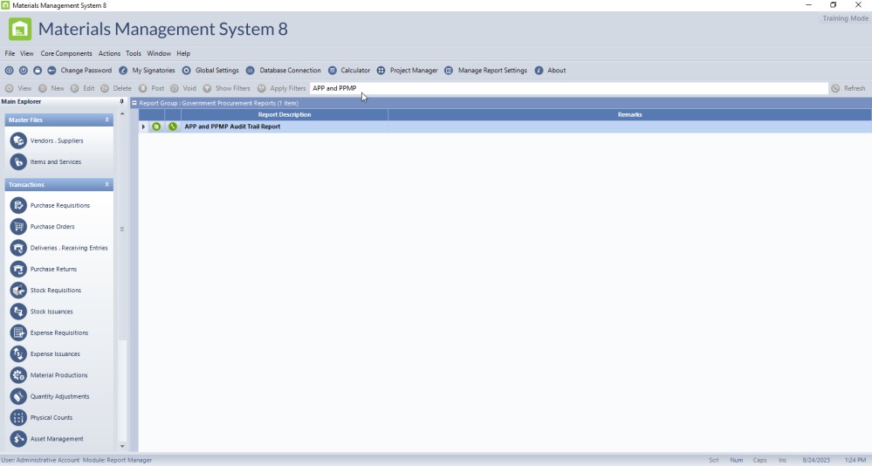Click the filter text field containing APP and PPMP
The width and height of the screenshot is (872, 466).
pyautogui.click(x=567, y=88)
